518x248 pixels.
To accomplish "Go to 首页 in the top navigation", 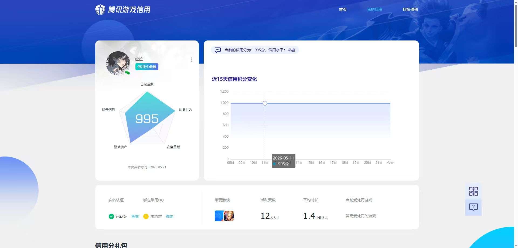I will coord(343,9).
